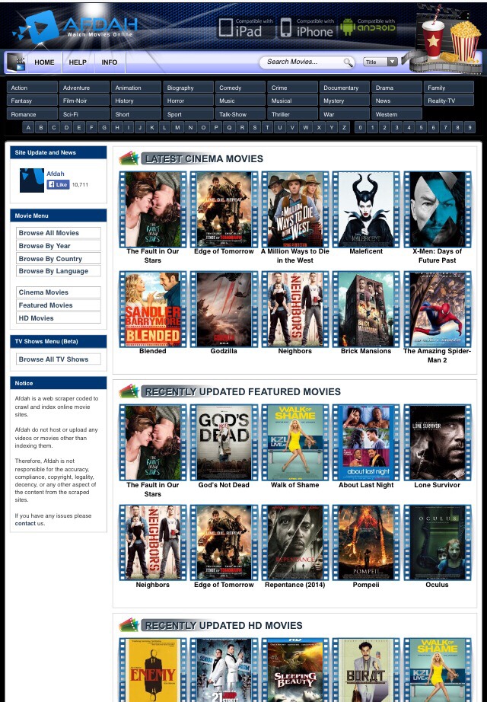Choose the Animation genre

coord(136,88)
